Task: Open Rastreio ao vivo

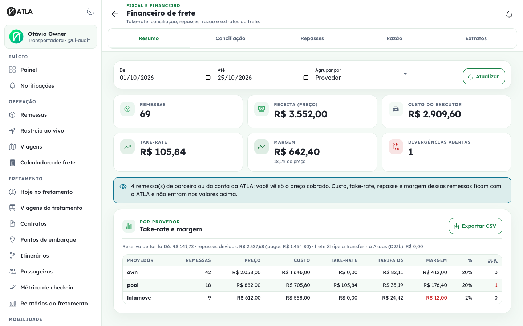Action: 50,131
